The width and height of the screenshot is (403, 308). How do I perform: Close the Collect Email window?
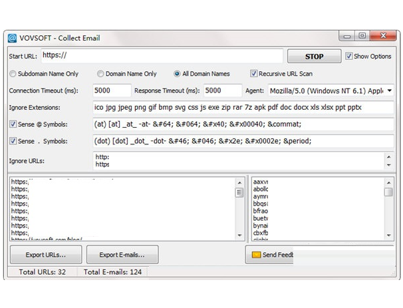[383, 36]
